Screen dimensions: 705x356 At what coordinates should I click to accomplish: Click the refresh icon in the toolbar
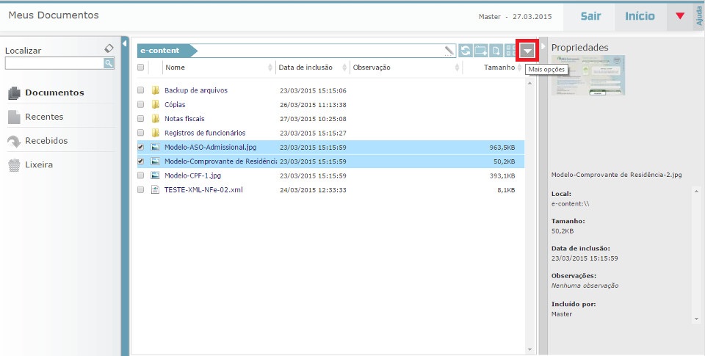point(466,51)
